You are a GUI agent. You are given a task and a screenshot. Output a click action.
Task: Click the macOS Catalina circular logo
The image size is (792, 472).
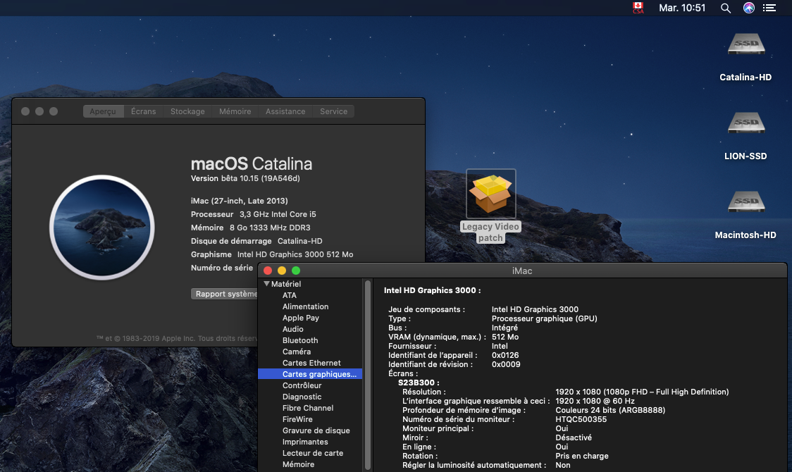click(x=102, y=227)
